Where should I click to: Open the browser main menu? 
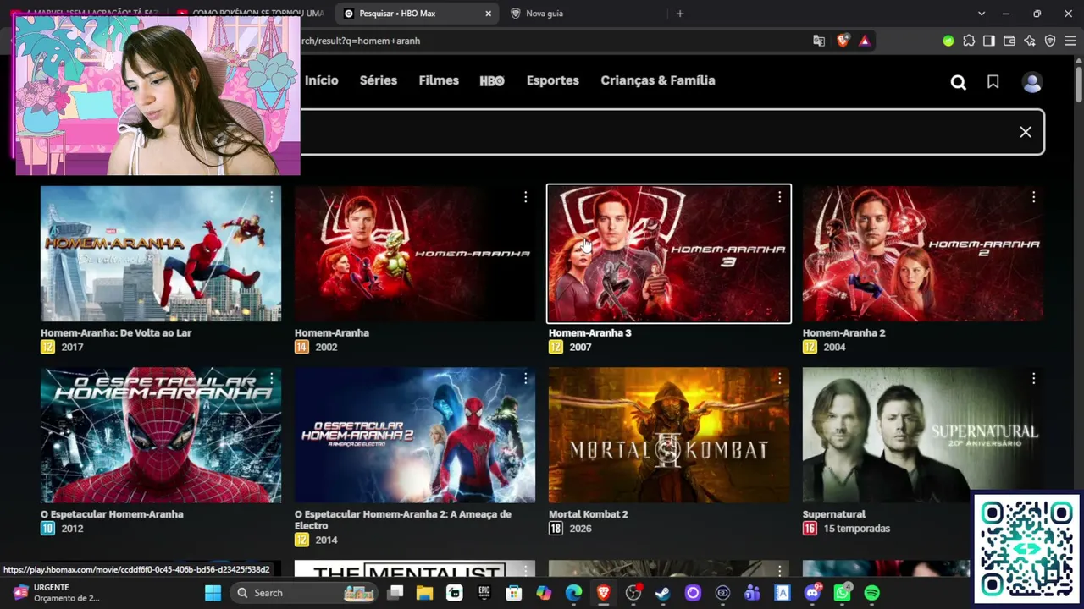click(1070, 41)
